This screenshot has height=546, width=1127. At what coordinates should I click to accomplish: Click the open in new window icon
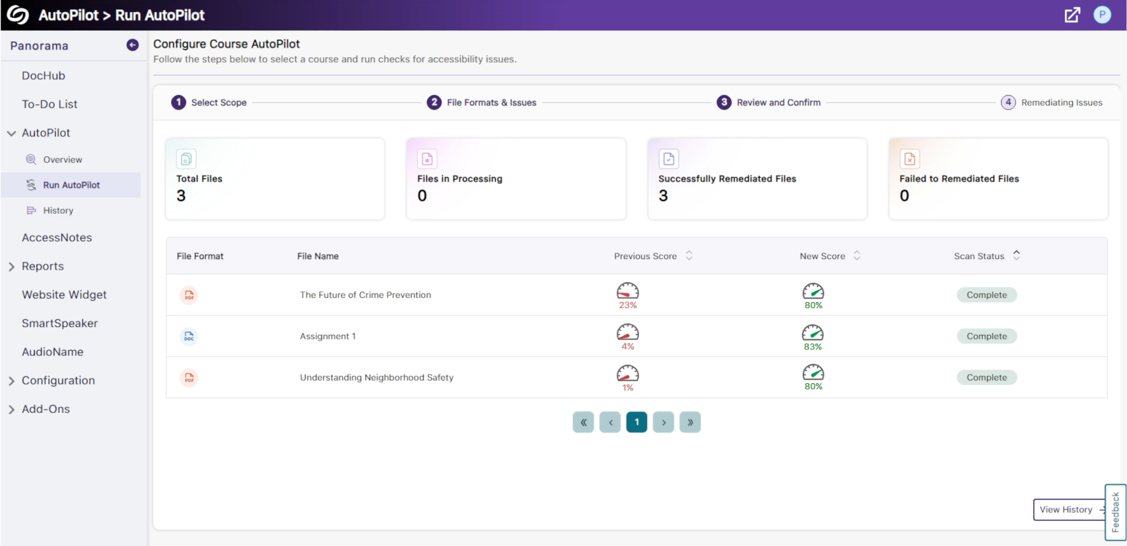(1072, 15)
